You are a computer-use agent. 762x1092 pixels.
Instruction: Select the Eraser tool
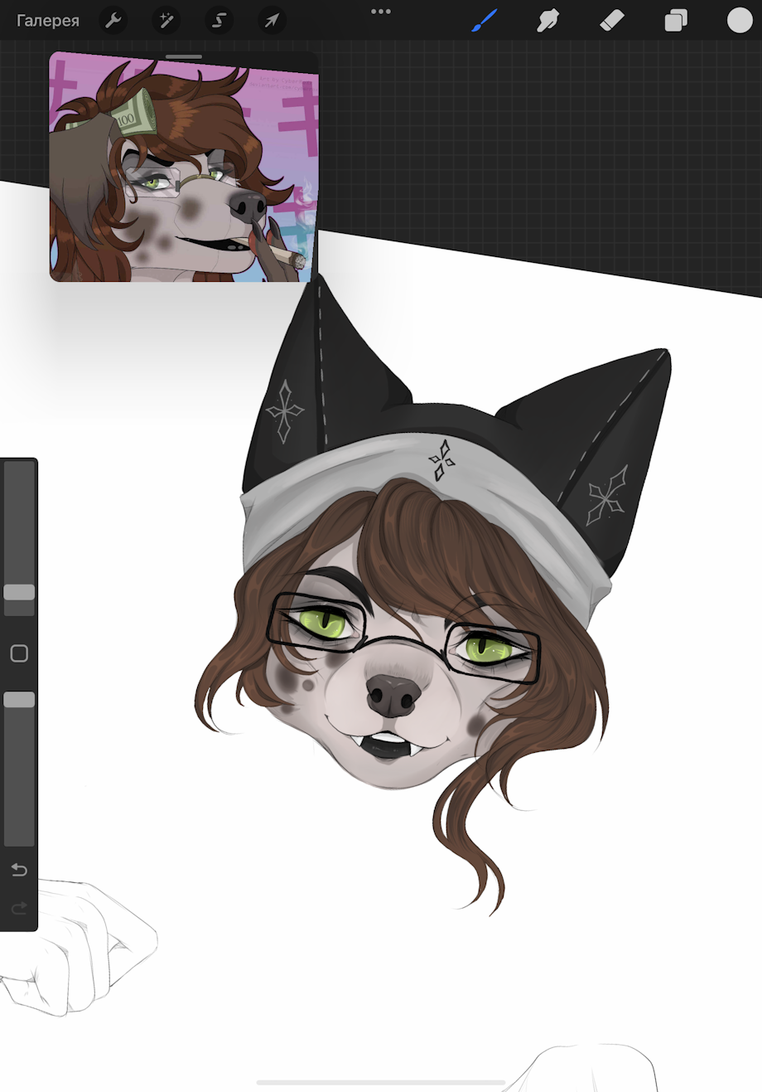[612, 20]
